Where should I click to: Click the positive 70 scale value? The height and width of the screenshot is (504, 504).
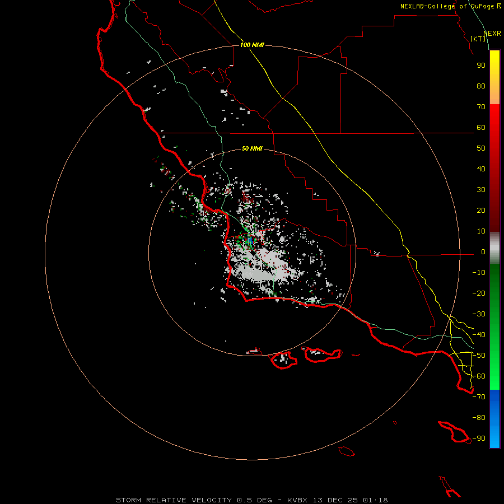481,107
